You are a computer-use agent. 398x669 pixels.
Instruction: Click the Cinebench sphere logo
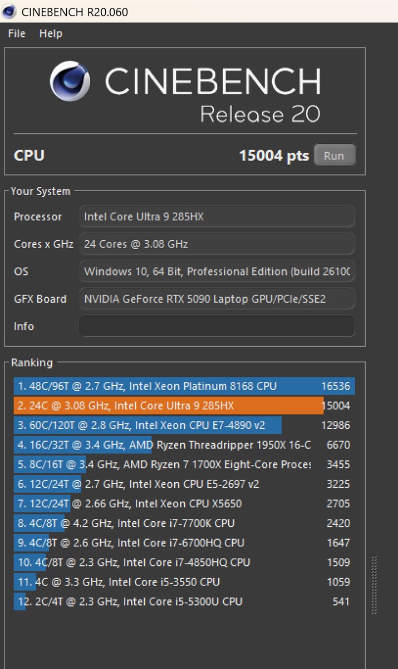pos(70,81)
